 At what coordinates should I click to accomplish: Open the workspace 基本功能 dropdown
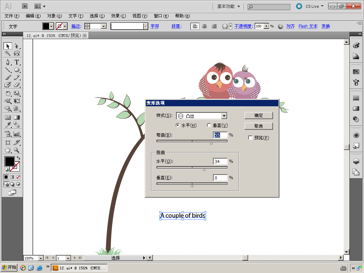click(x=229, y=6)
